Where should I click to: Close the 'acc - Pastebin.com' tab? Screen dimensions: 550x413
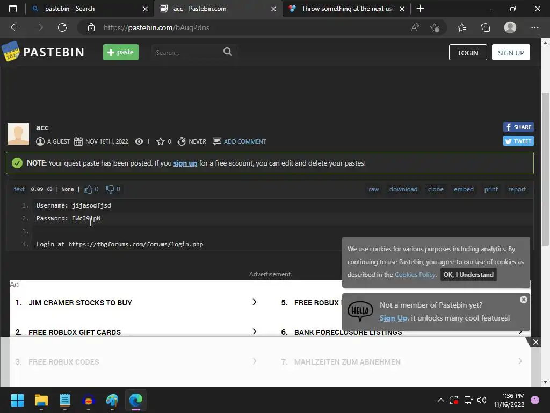coord(273,9)
